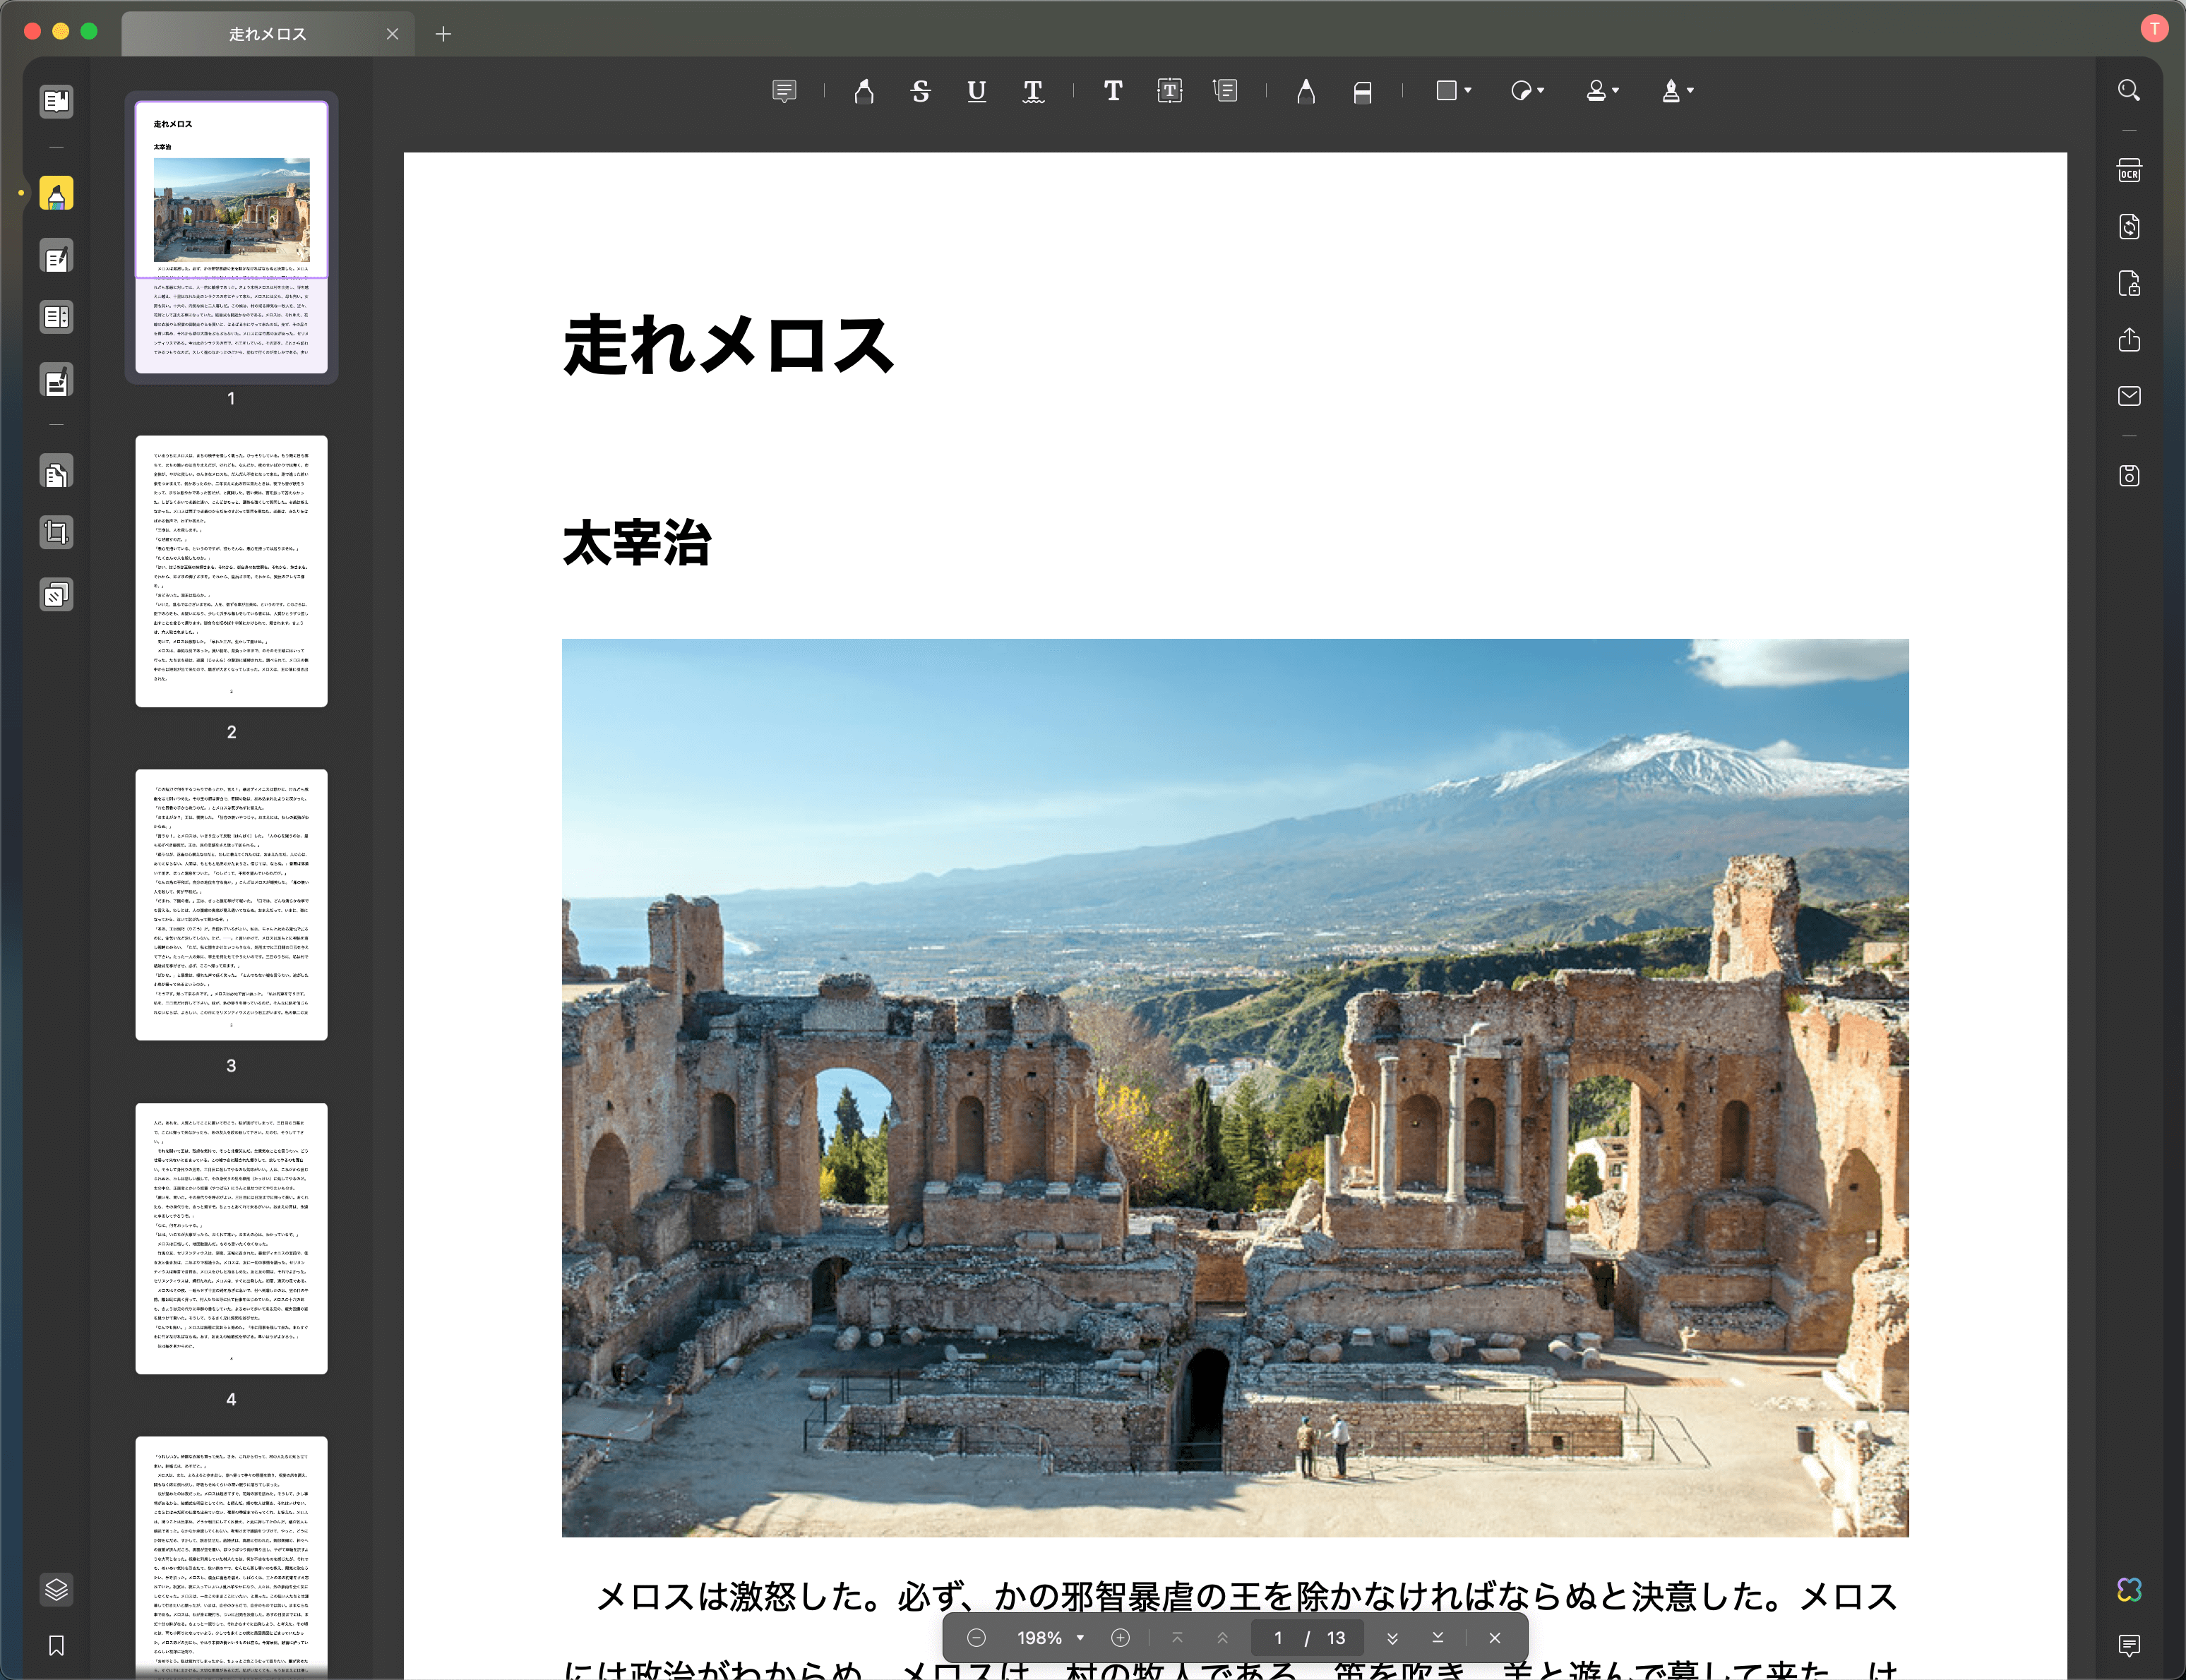Select the Squiggly underline tool
The height and width of the screenshot is (1680, 2186).
pyautogui.click(x=1033, y=91)
